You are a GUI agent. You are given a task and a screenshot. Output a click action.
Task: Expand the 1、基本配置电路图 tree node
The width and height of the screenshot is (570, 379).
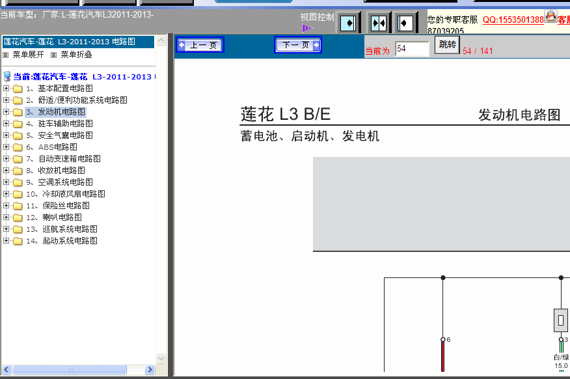click(x=6, y=88)
